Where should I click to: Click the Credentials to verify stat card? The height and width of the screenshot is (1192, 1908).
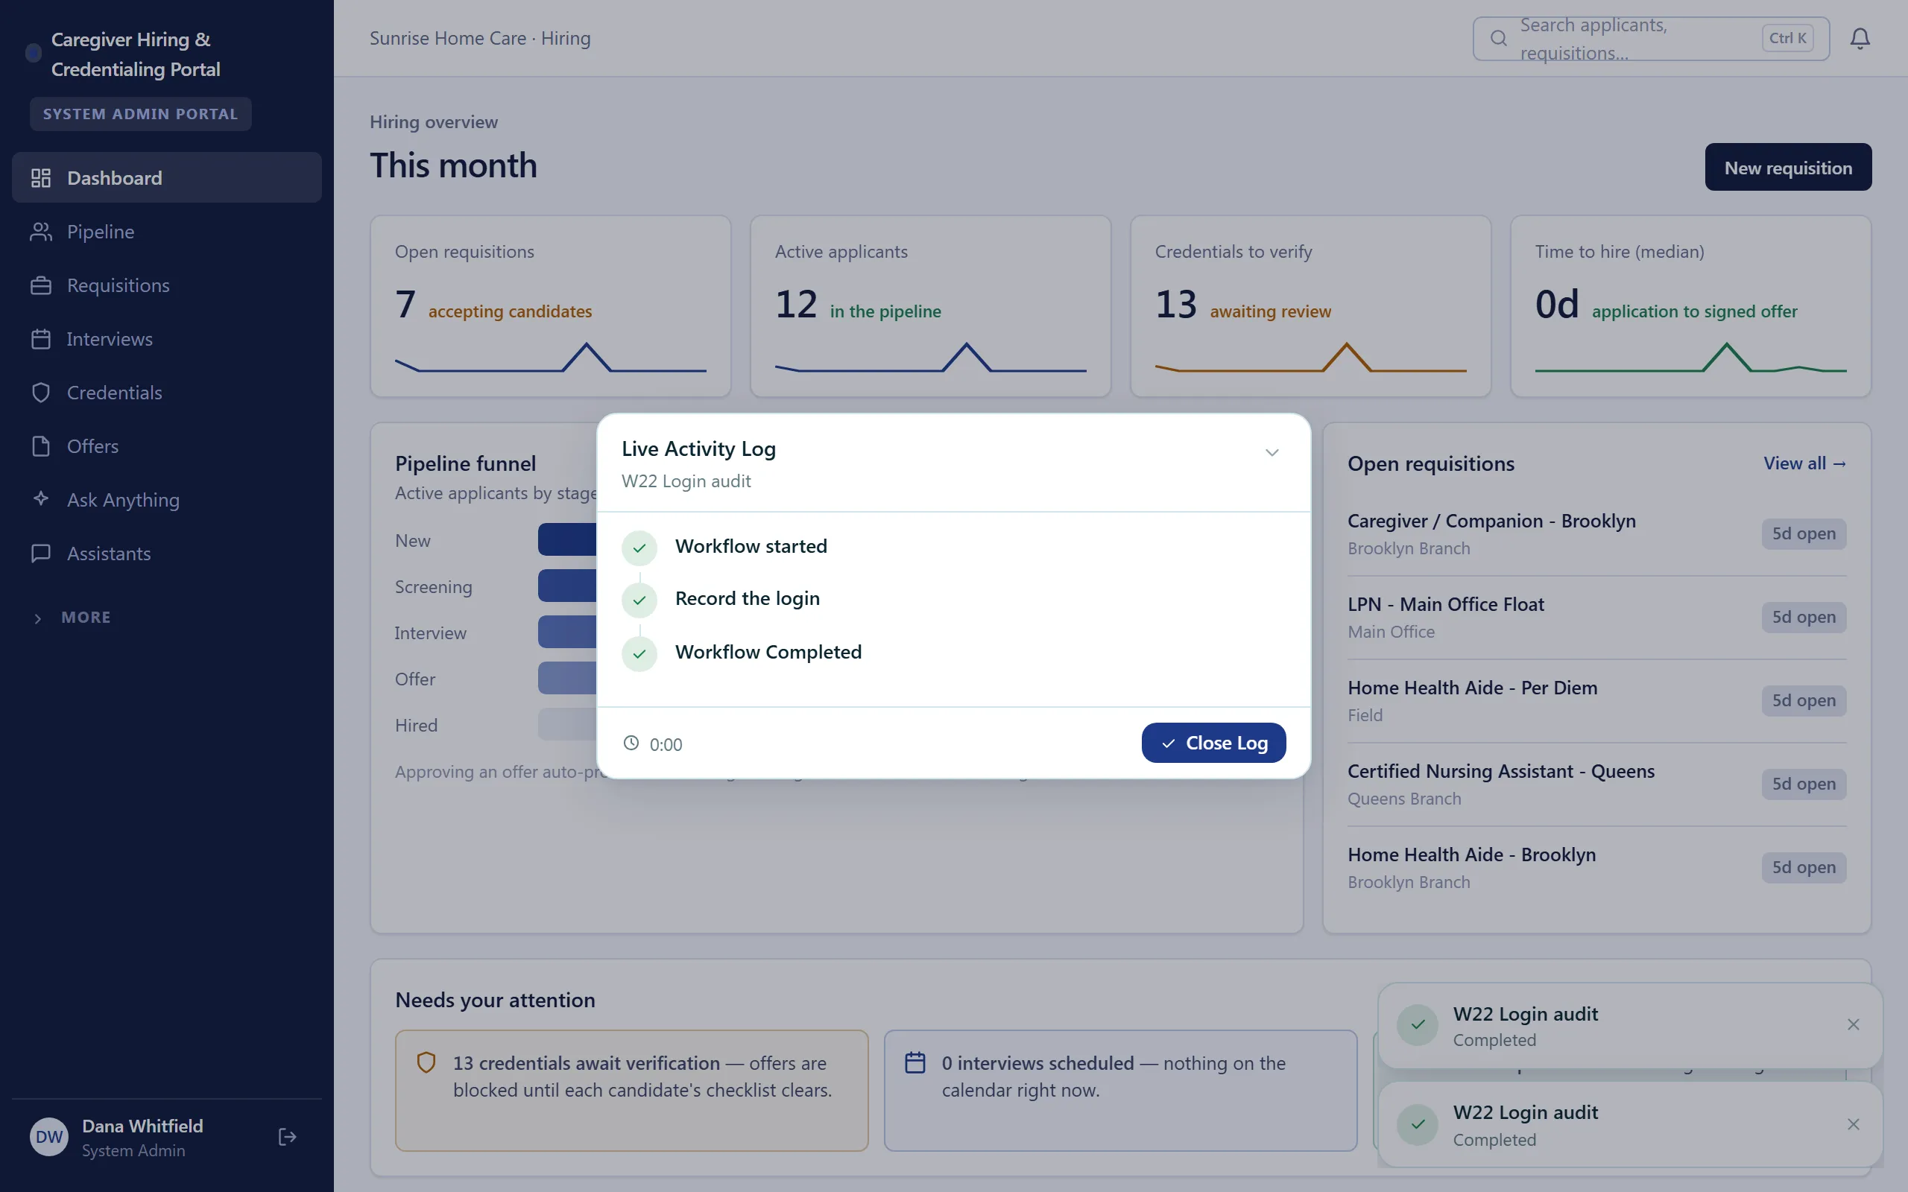click(x=1310, y=307)
